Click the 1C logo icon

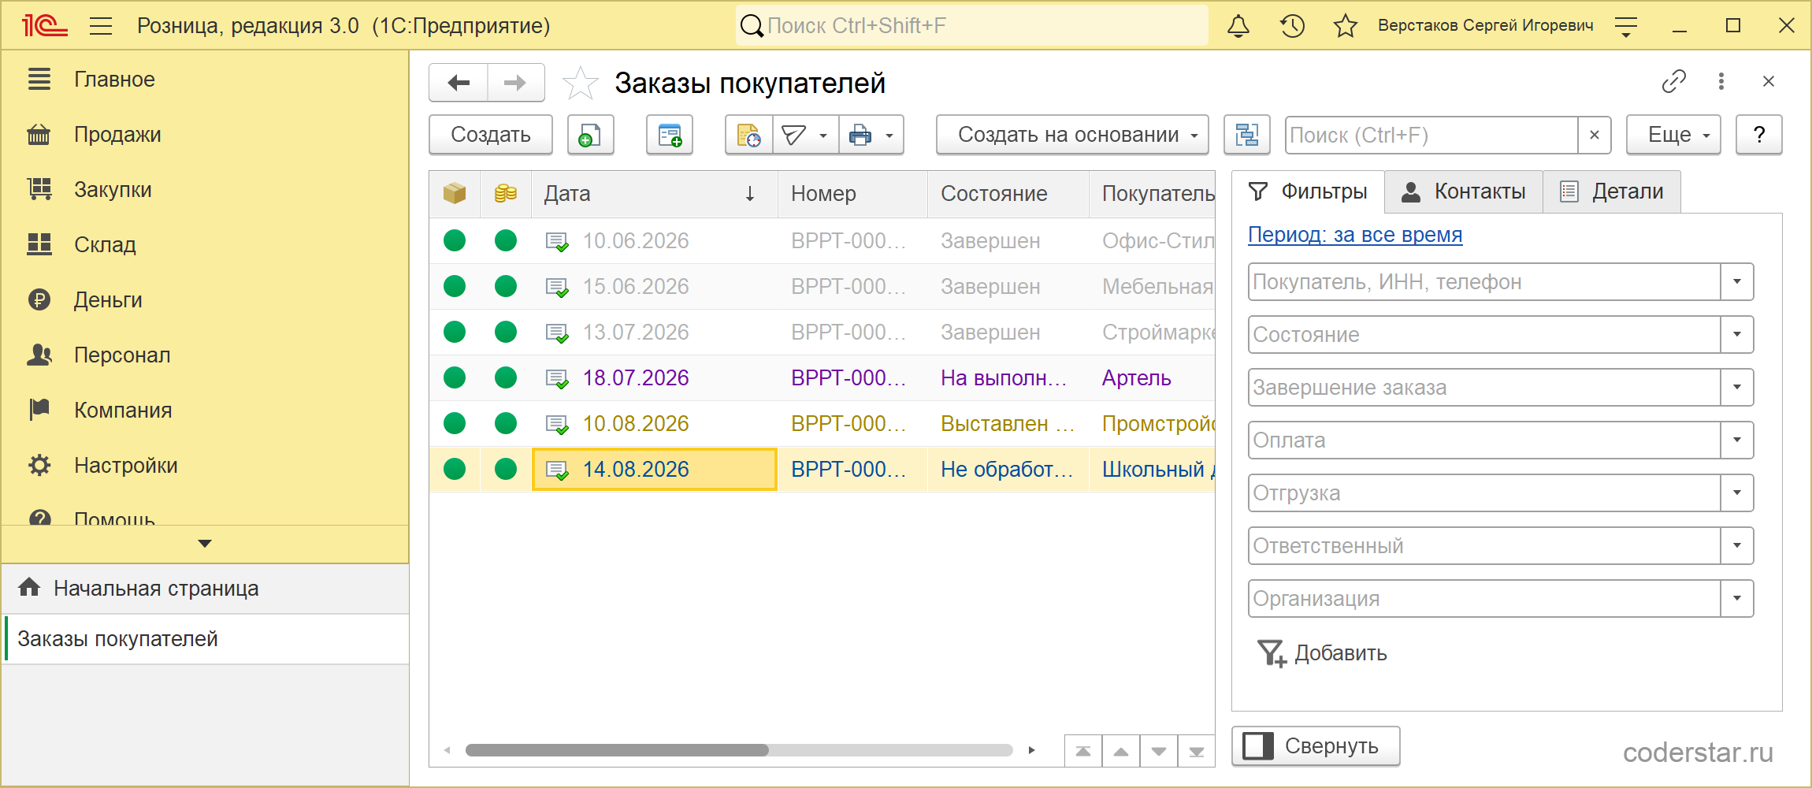pos(44,26)
